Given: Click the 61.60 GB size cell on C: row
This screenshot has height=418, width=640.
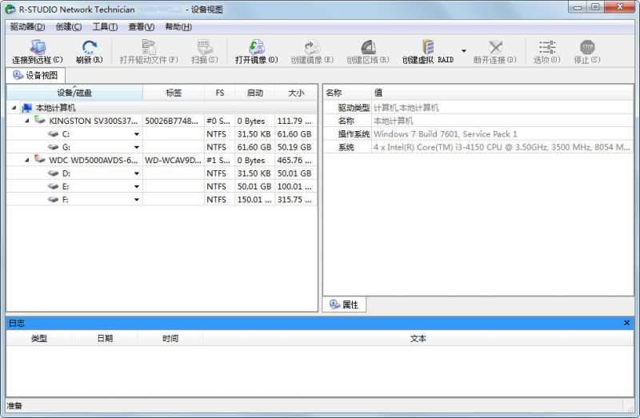Looking at the screenshot, I should (x=294, y=134).
